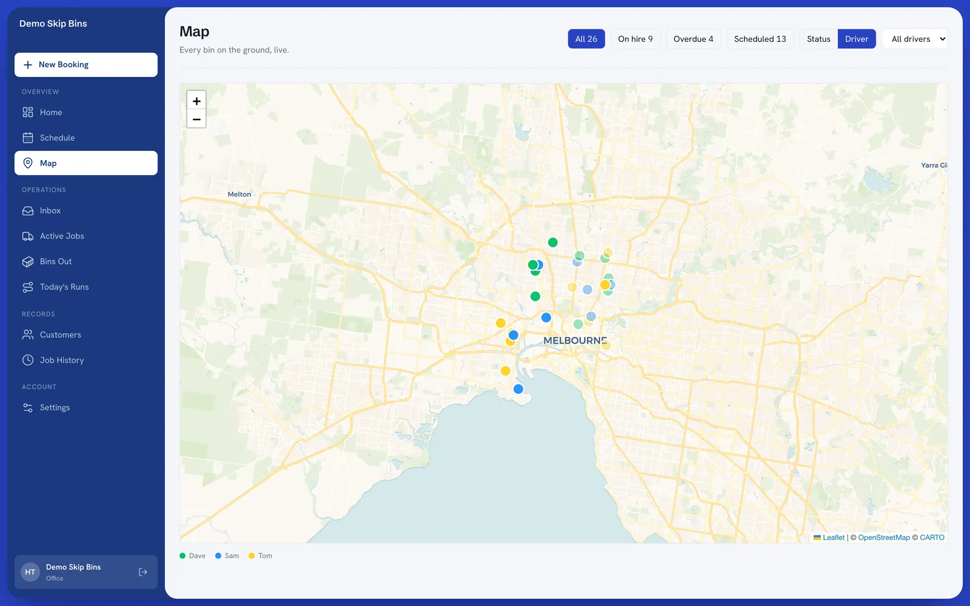Switch marker coloring to Driver

point(857,39)
